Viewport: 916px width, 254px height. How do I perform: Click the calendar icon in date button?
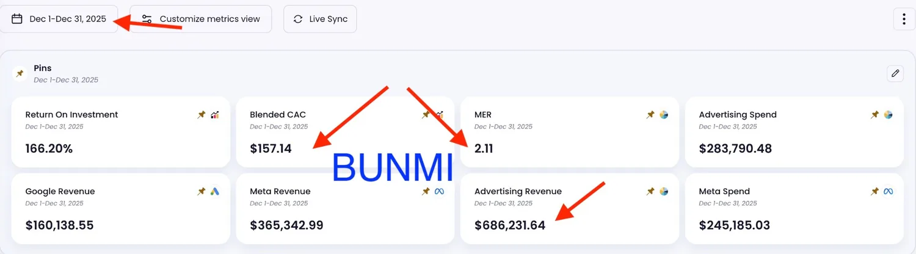click(17, 19)
